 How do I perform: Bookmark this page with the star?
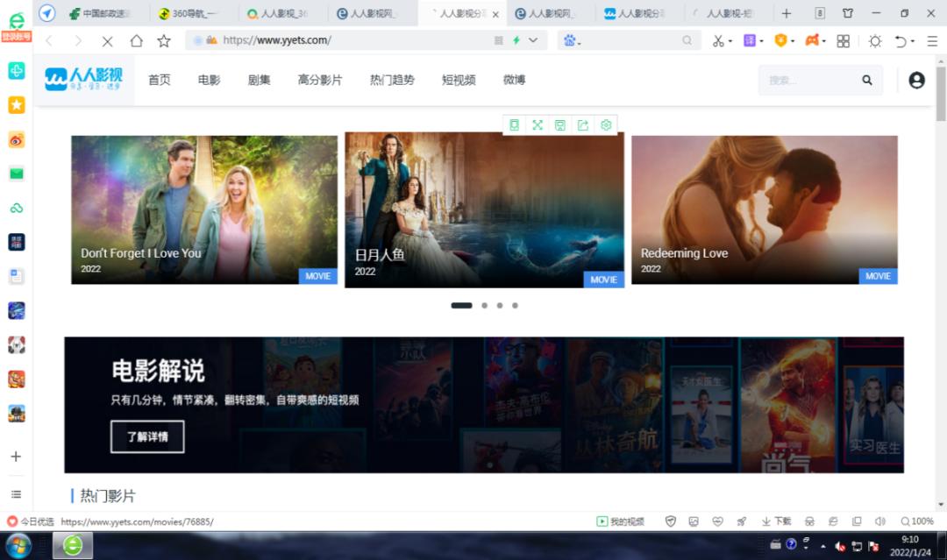(x=164, y=40)
